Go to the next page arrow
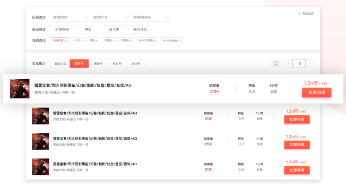This screenshot has width=346, height=190. 310,63
